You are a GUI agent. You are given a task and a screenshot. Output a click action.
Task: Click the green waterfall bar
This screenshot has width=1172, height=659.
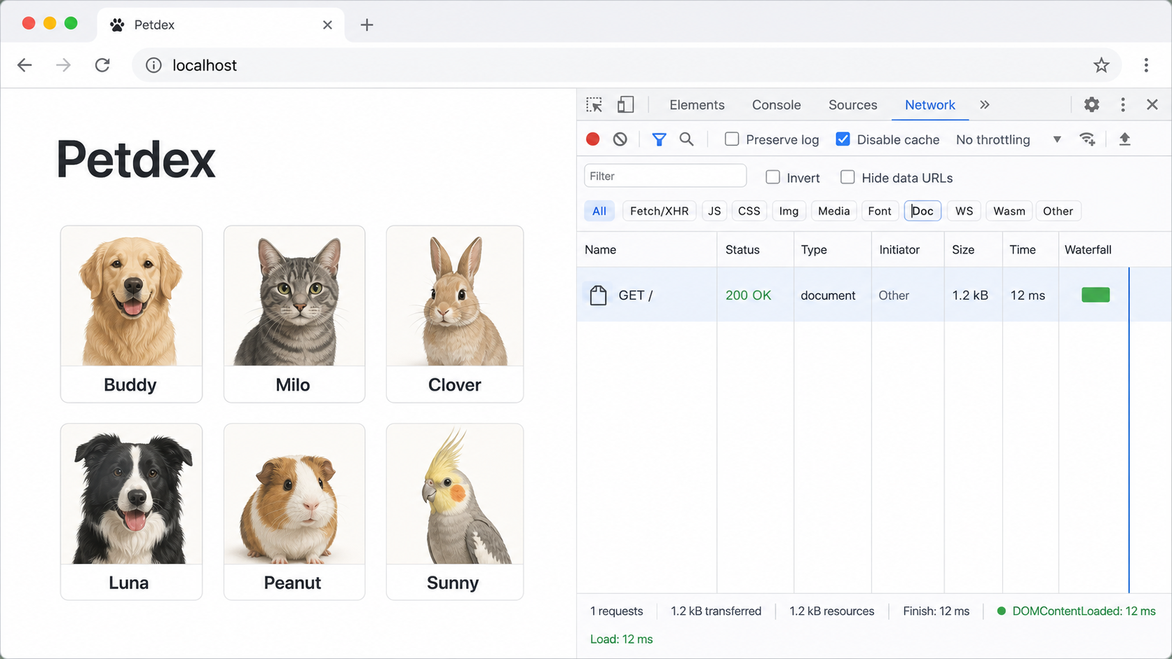[1096, 295]
